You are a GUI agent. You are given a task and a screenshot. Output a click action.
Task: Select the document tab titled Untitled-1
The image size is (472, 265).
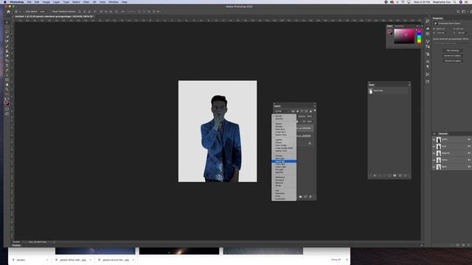click(x=55, y=16)
